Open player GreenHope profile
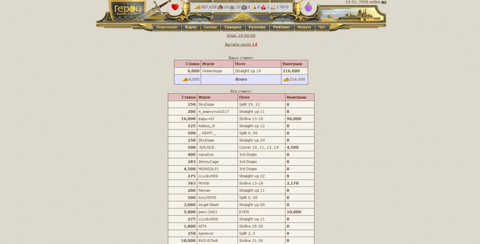The width and height of the screenshot is (480, 244). pyautogui.click(x=212, y=71)
